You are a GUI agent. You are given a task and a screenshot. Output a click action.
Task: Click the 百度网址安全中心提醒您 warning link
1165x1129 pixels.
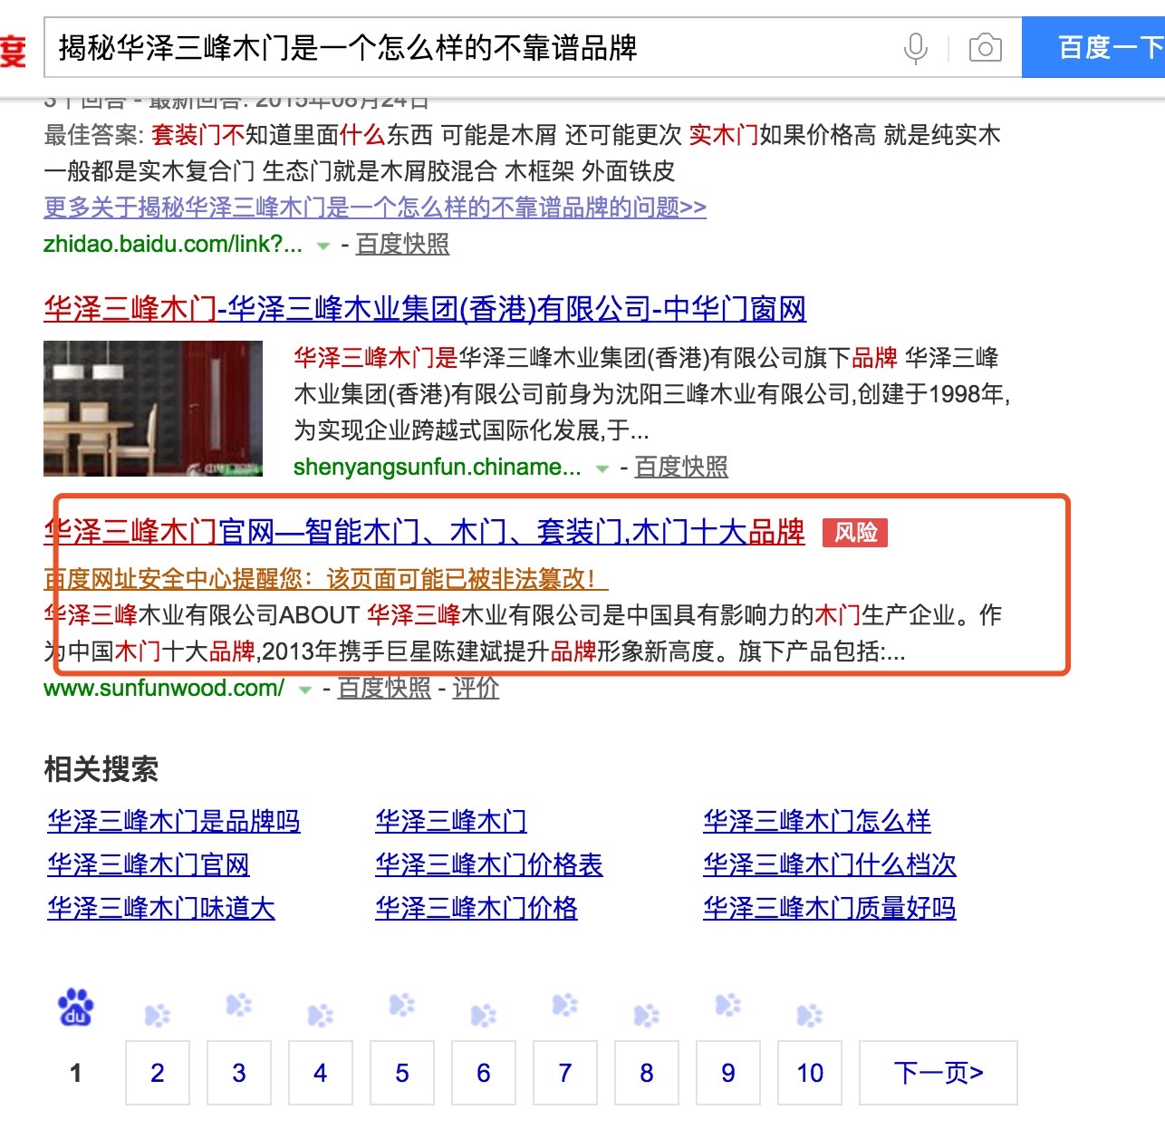[326, 579]
